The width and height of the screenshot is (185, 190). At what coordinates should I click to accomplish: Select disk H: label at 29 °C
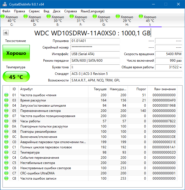coord(127,21)
